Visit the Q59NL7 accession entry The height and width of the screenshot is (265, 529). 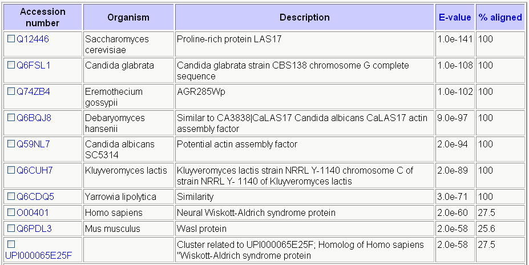coord(34,144)
